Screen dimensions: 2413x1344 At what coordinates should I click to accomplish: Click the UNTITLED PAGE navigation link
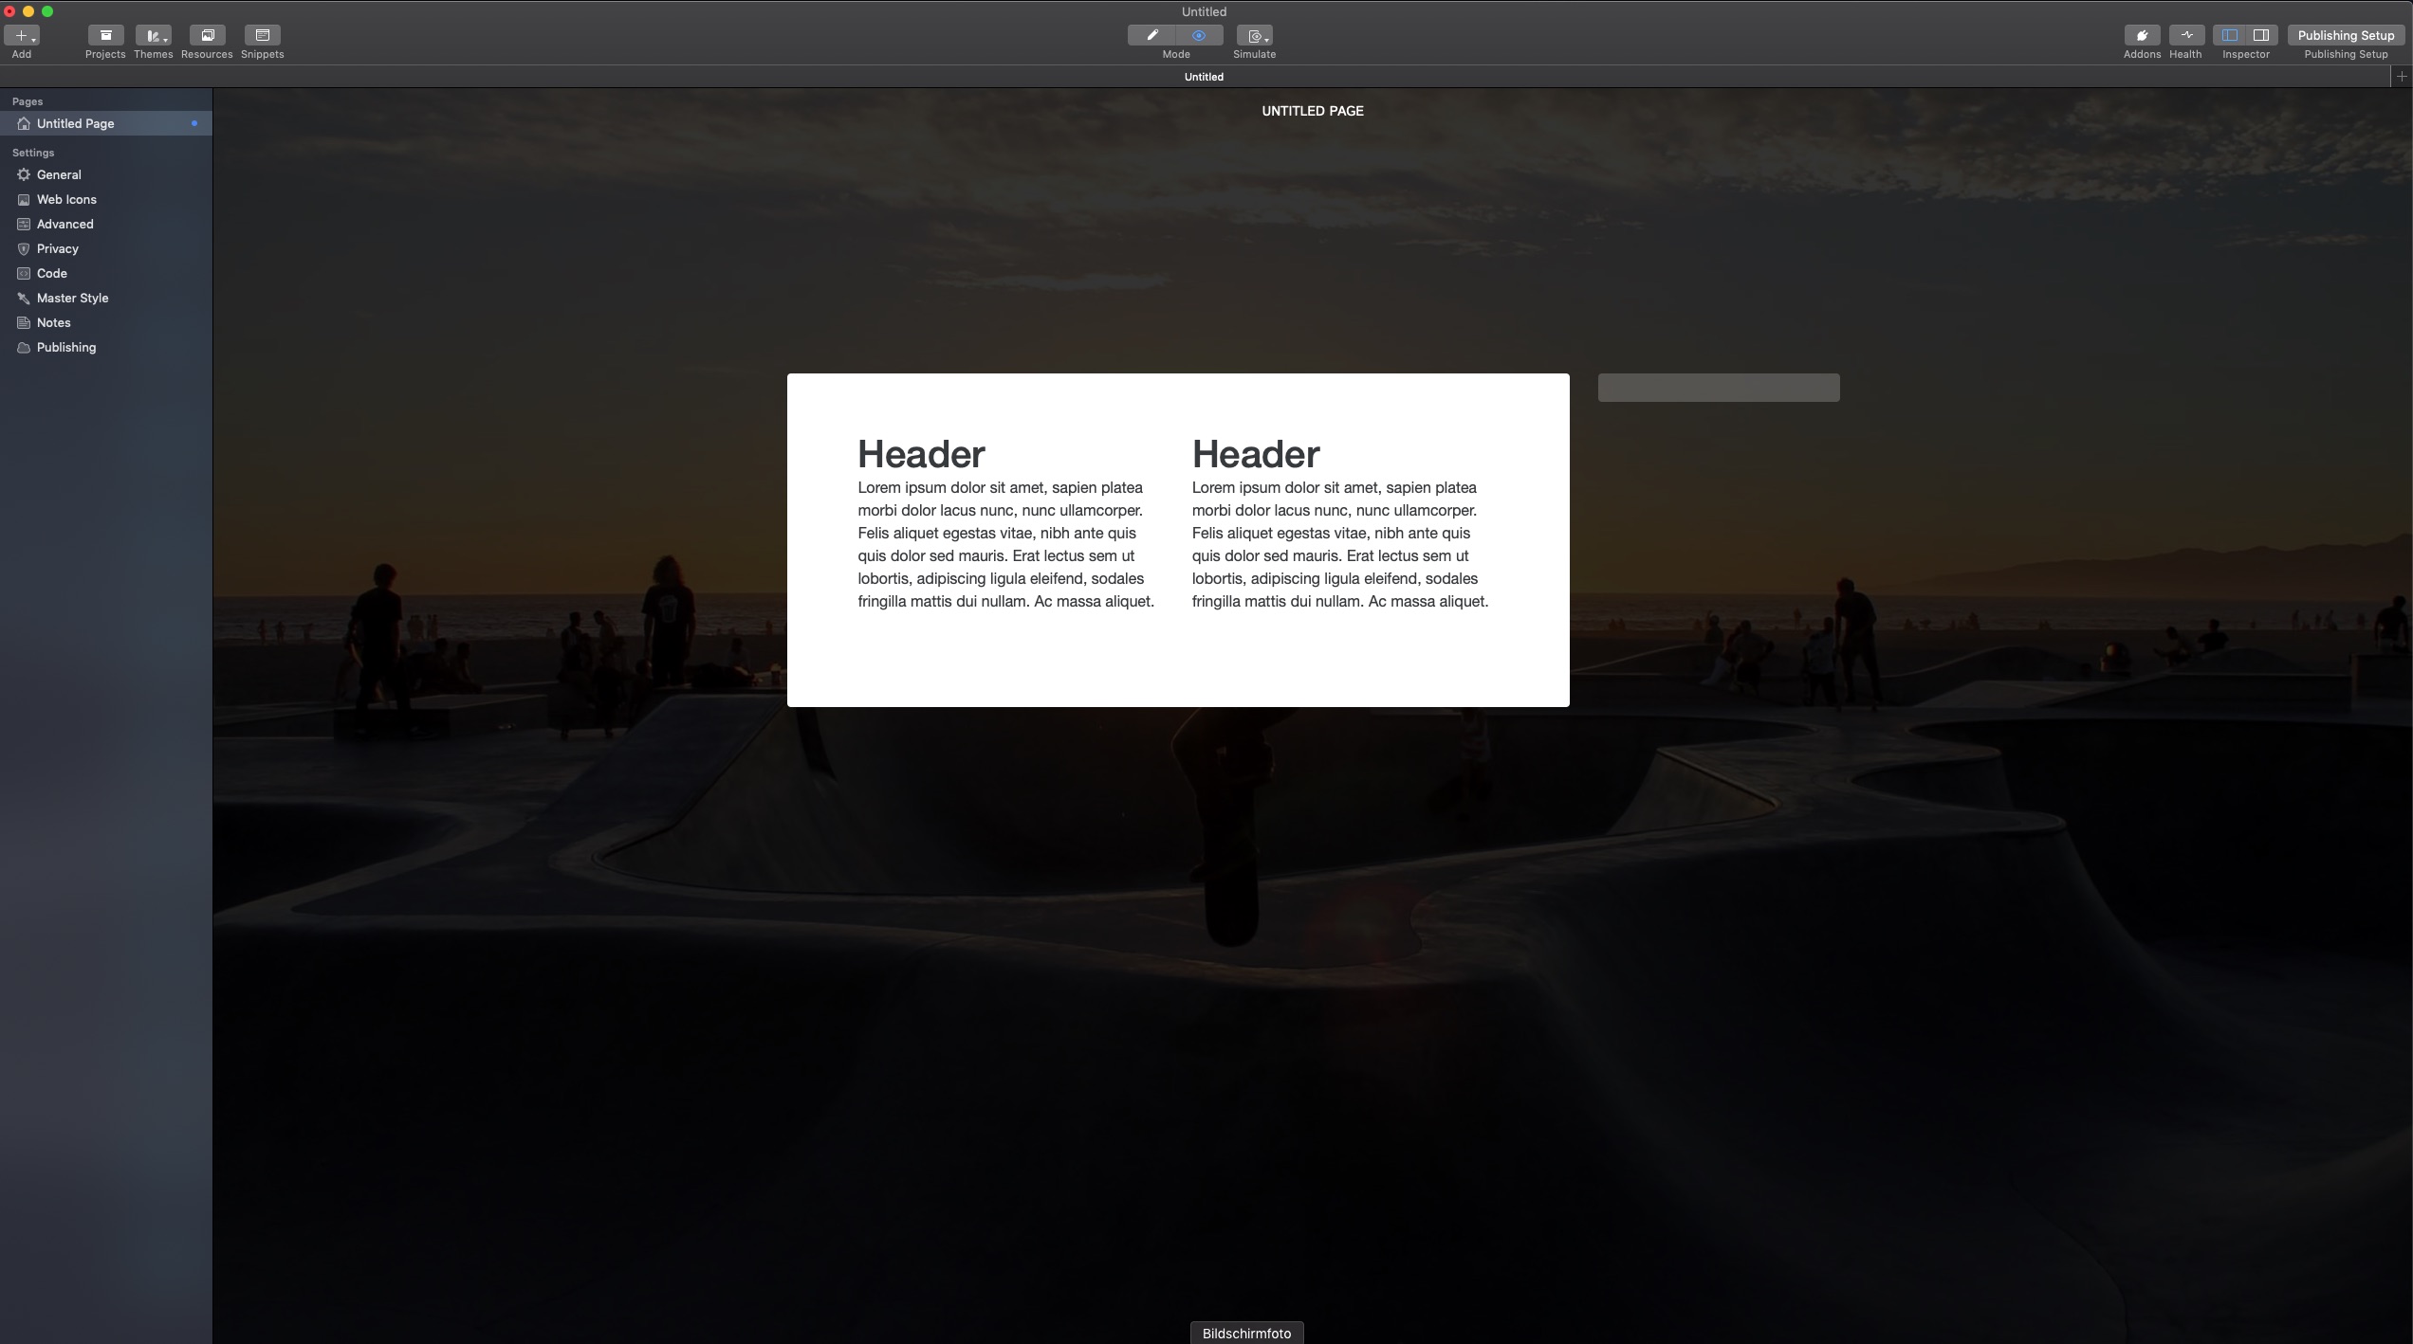pyautogui.click(x=1312, y=111)
